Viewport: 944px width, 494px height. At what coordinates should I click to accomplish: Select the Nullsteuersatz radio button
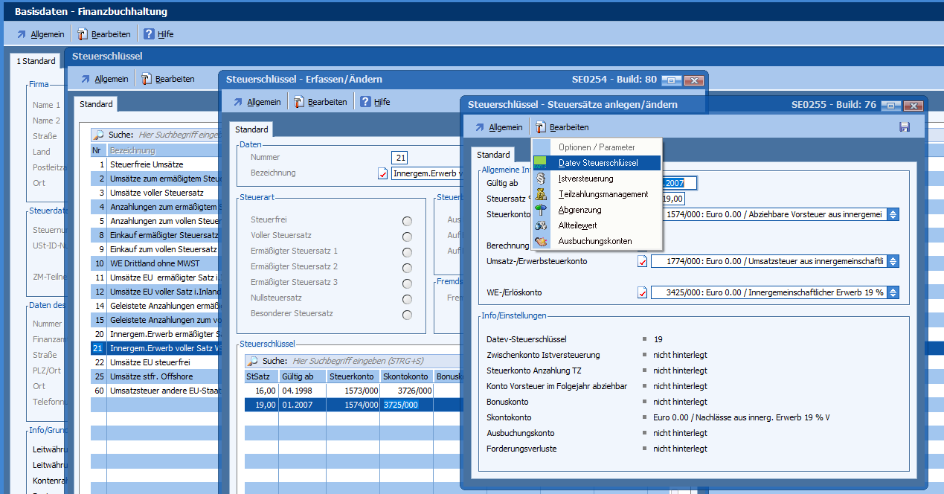pyautogui.click(x=407, y=299)
